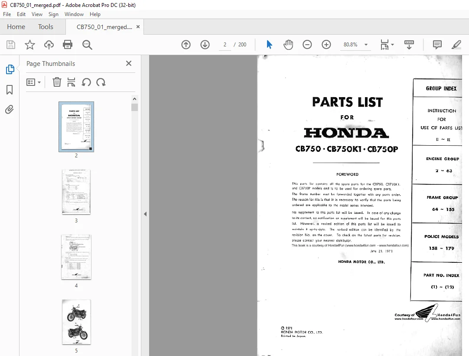The image size is (469, 356).
Task: Open the Help menu
Action: pos(95,14)
